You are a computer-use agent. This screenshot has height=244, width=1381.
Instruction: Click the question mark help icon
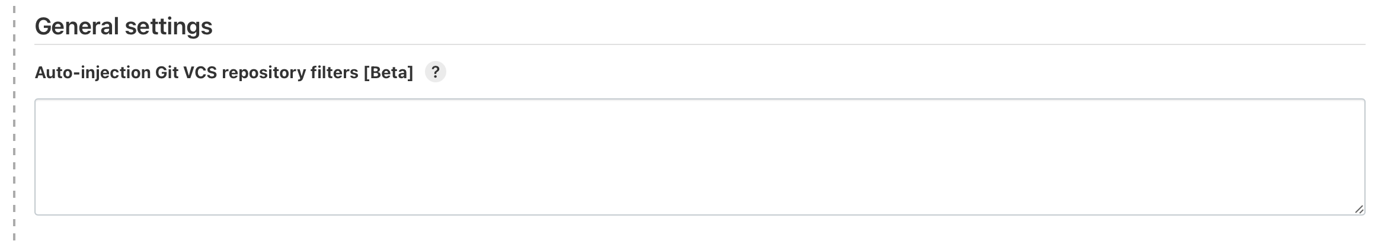click(x=435, y=72)
